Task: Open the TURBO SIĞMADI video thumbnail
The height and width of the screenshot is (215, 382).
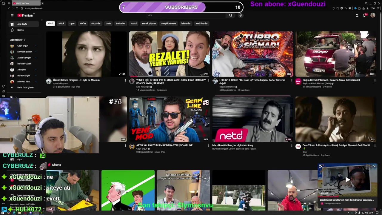Action: [x=252, y=54]
